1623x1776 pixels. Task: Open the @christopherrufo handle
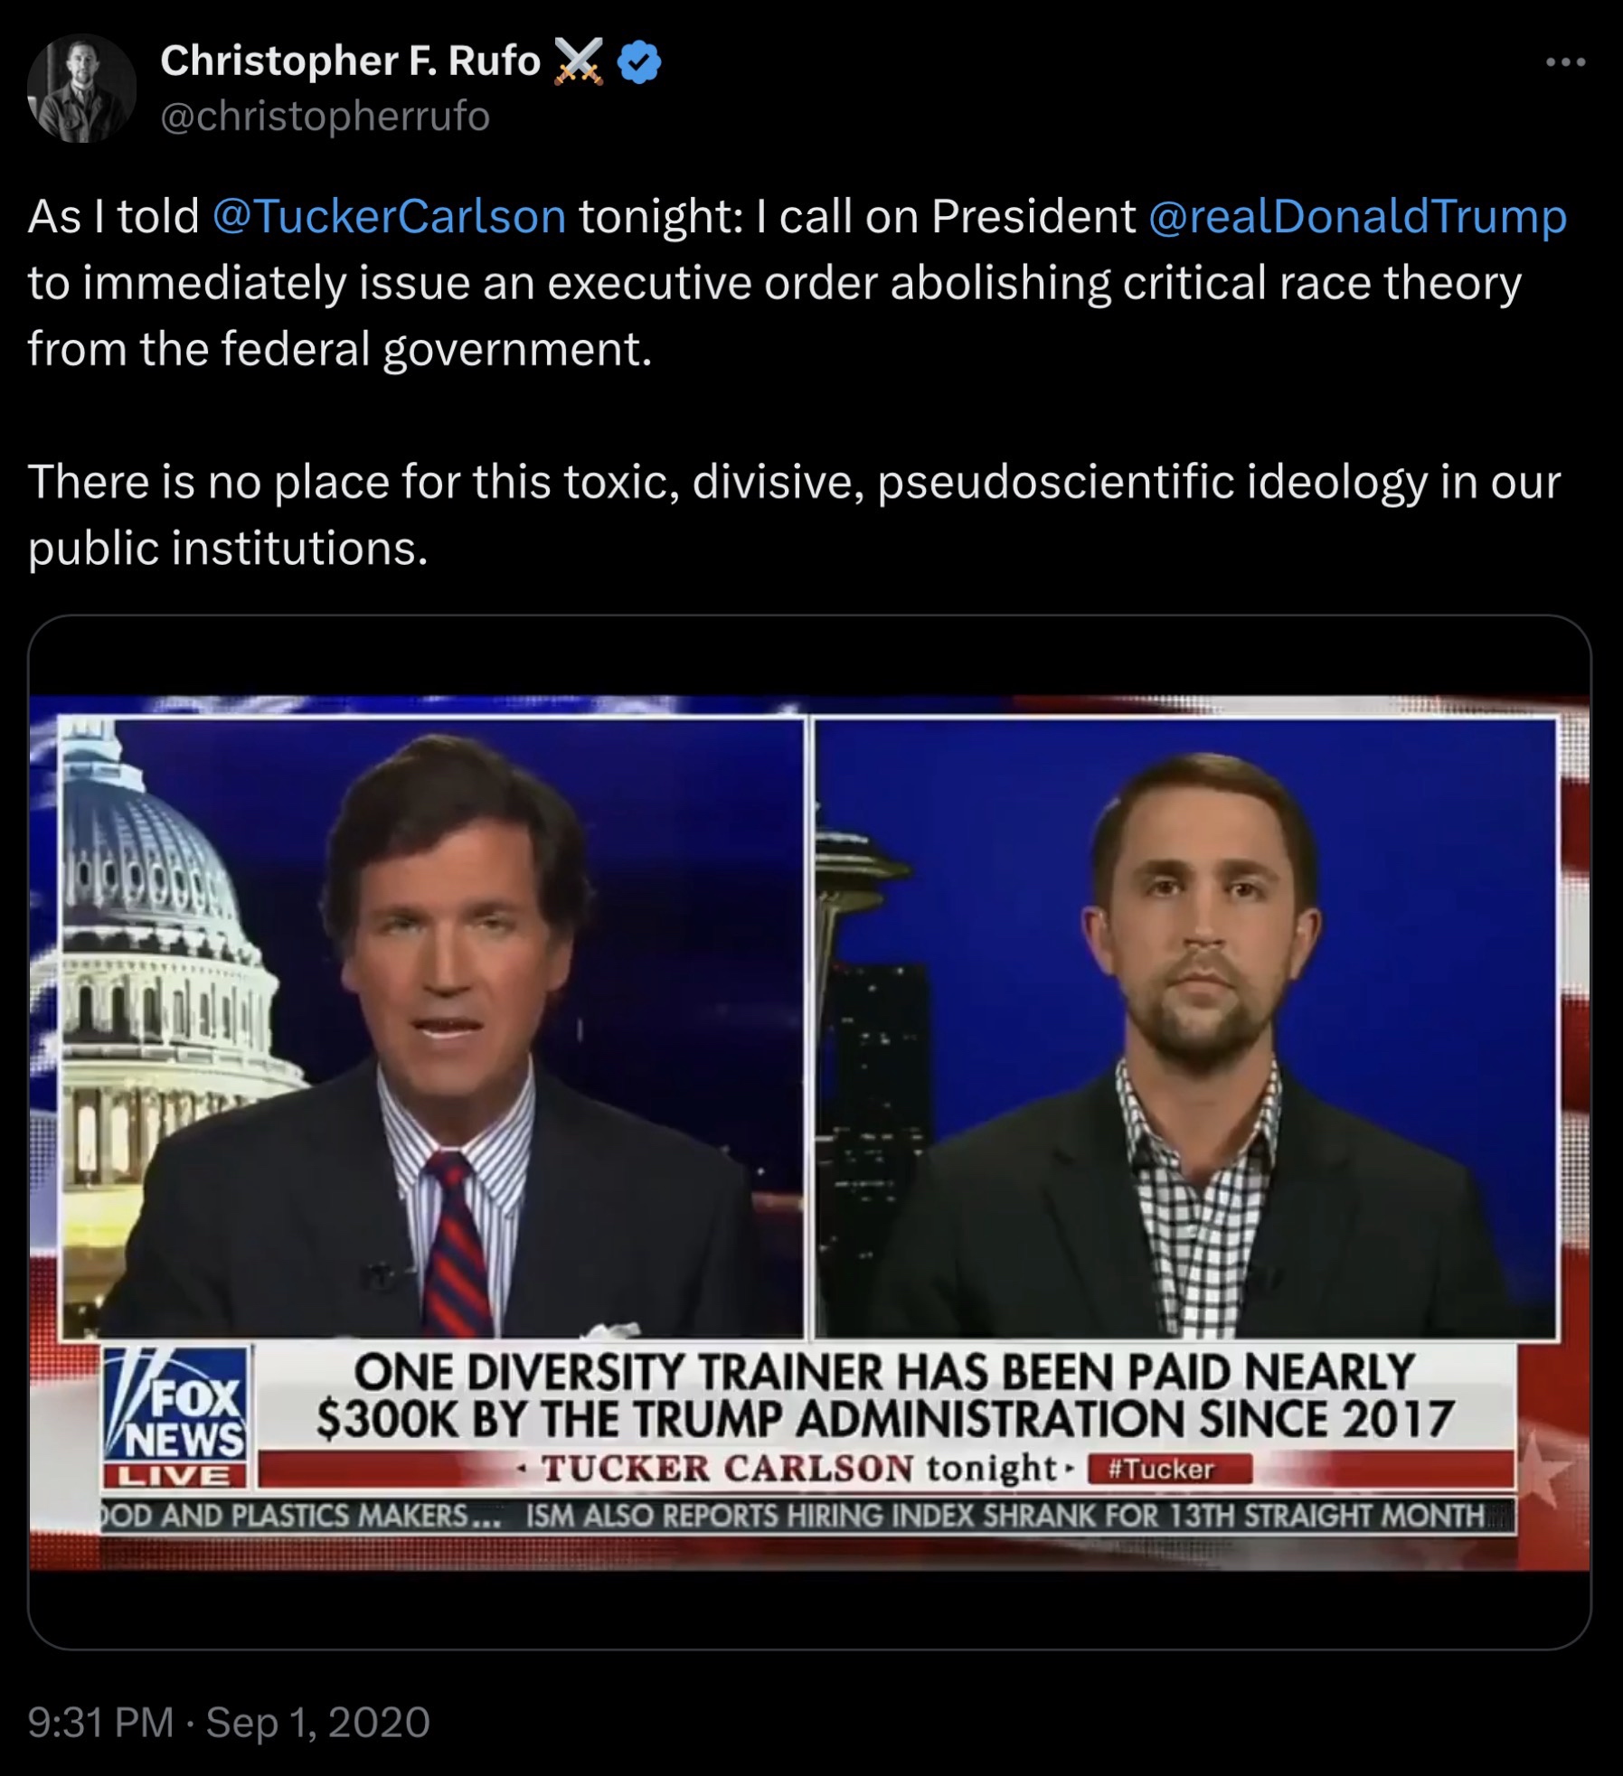pyautogui.click(x=325, y=117)
